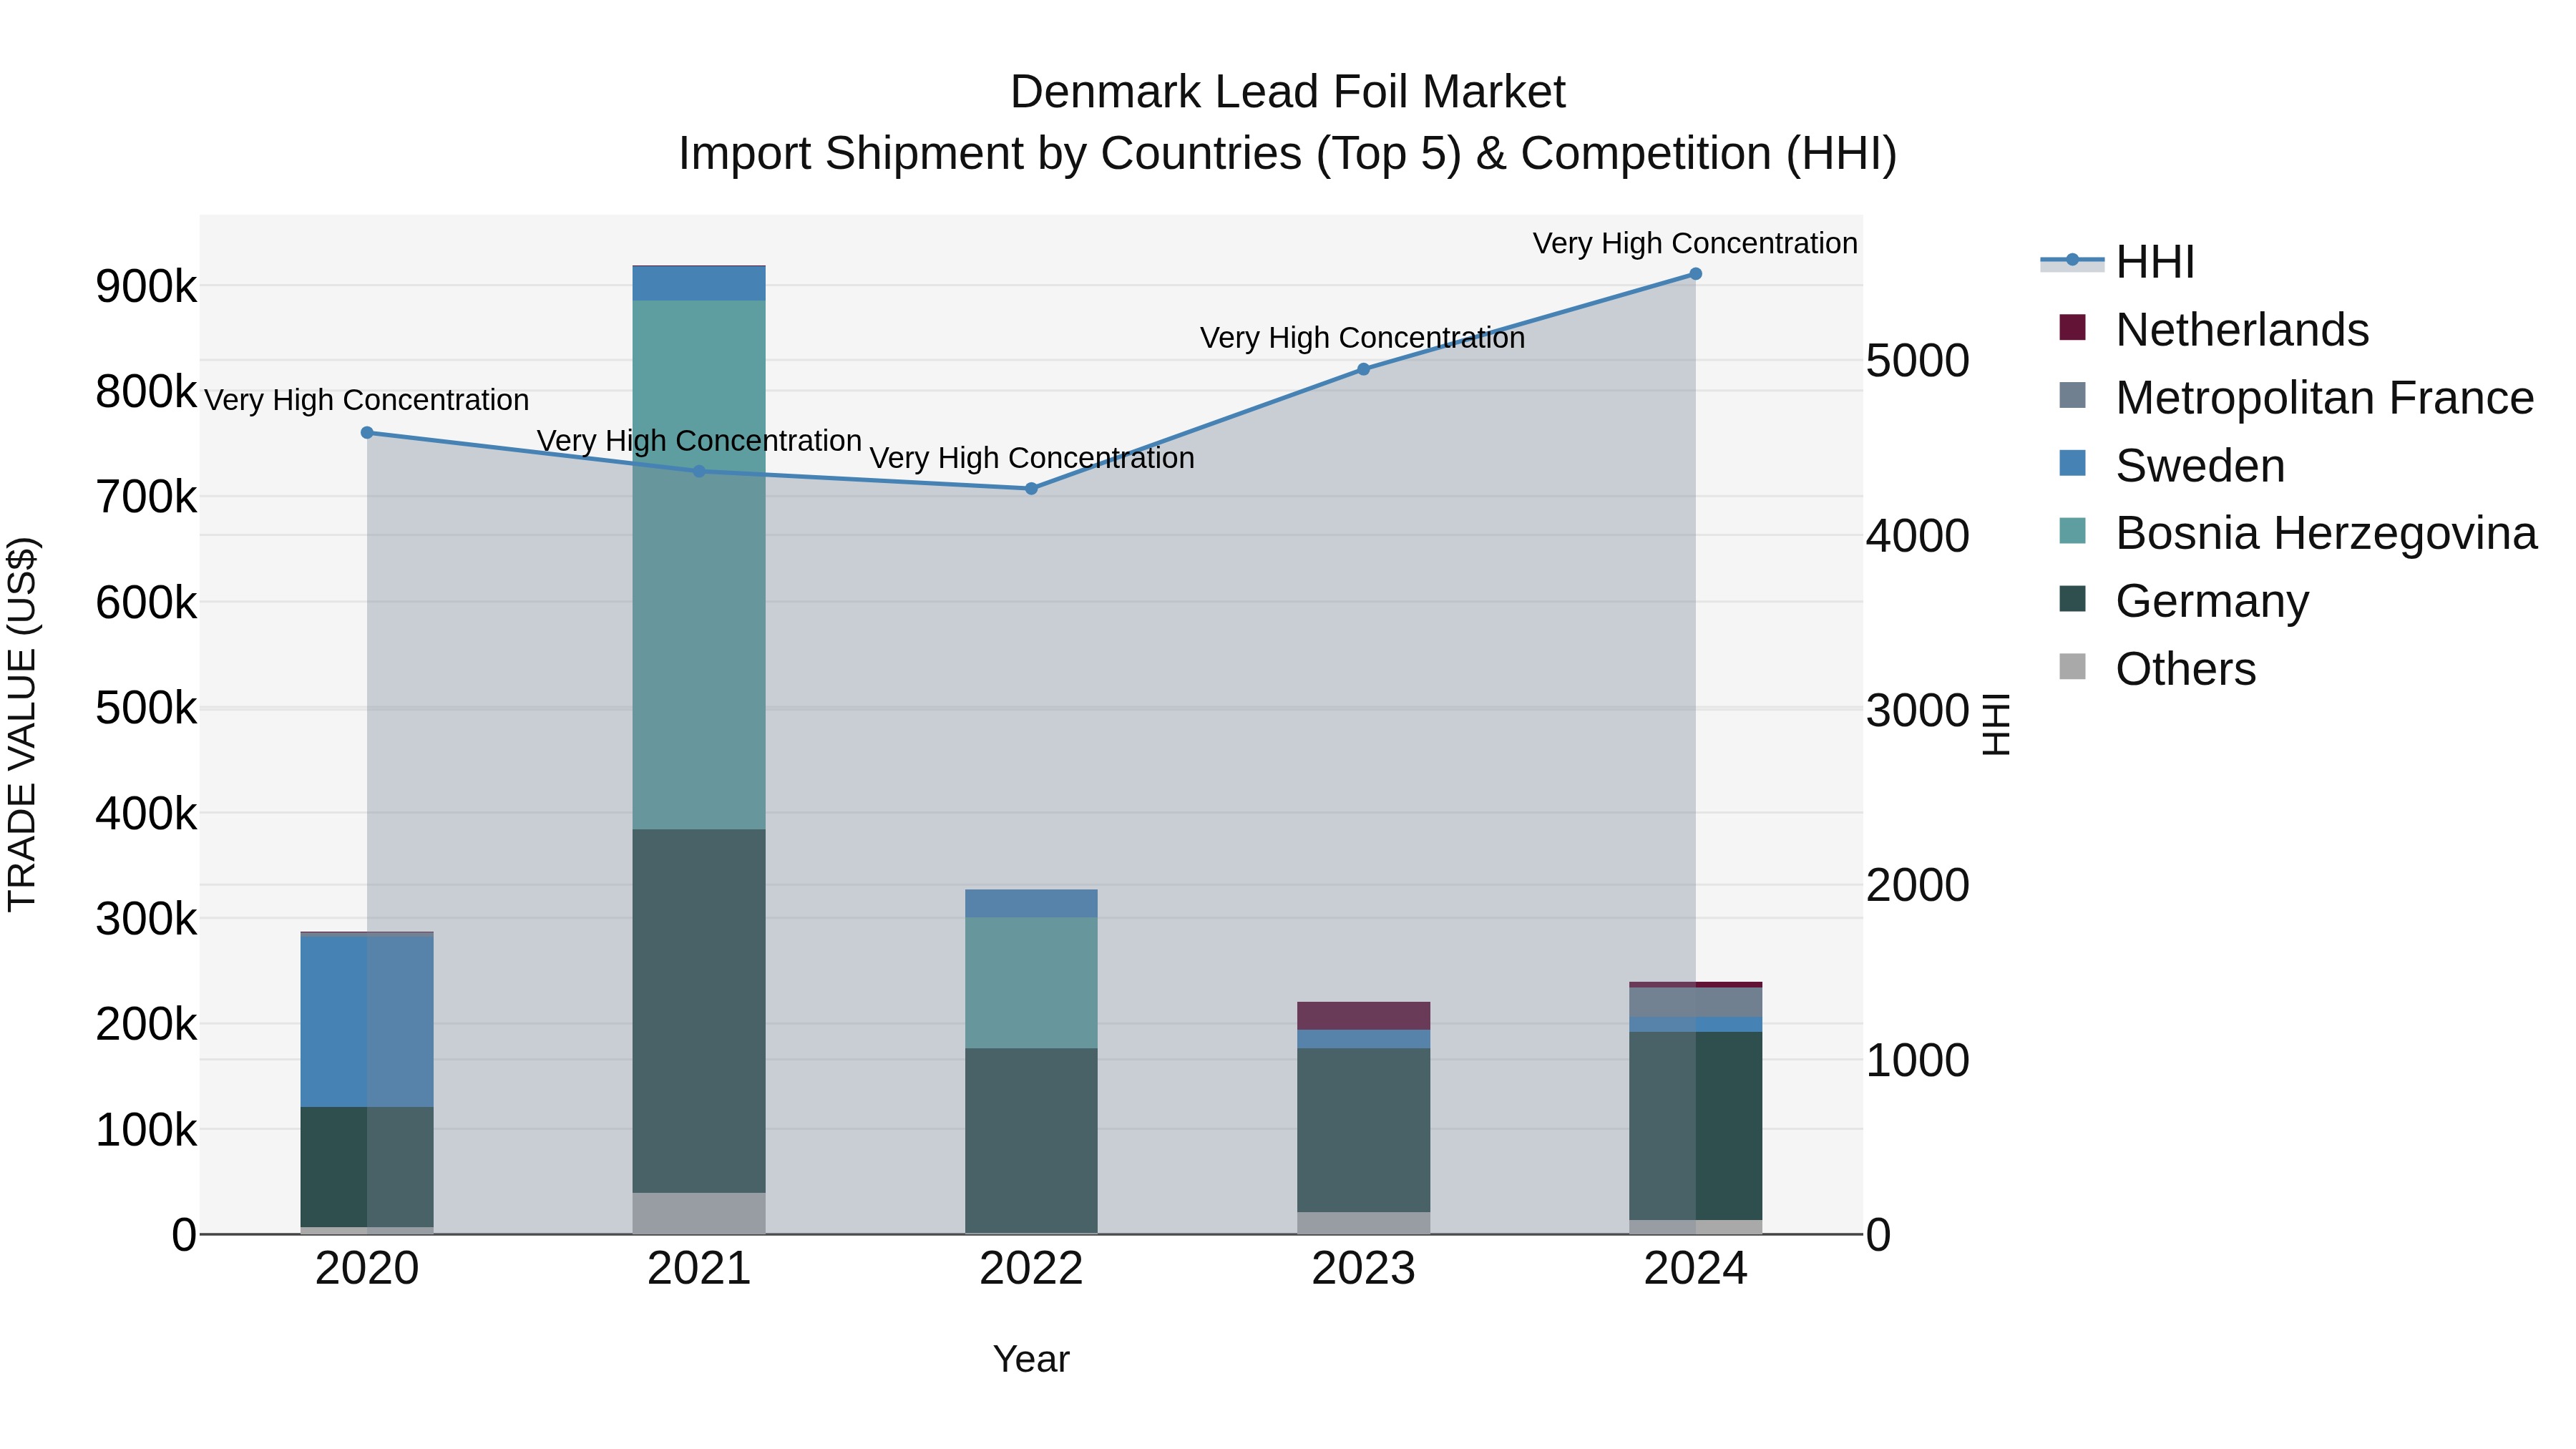
Task: Click the Year axis title
Action: click(1031, 1359)
